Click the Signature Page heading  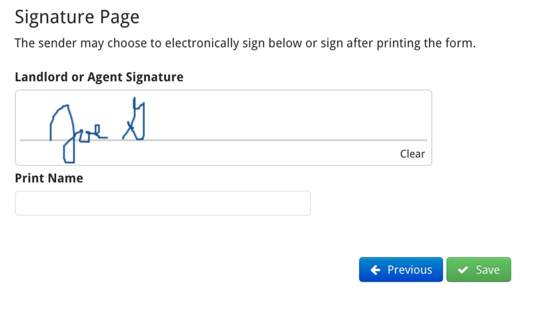point(77,16)
